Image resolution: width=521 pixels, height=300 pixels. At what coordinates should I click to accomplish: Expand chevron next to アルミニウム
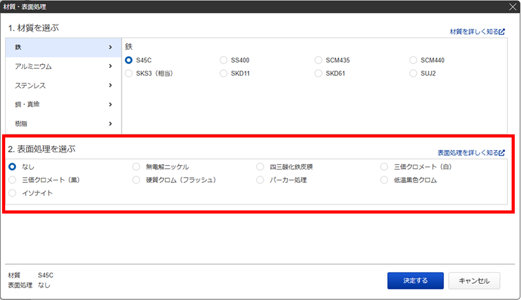[x=110, y=67]
